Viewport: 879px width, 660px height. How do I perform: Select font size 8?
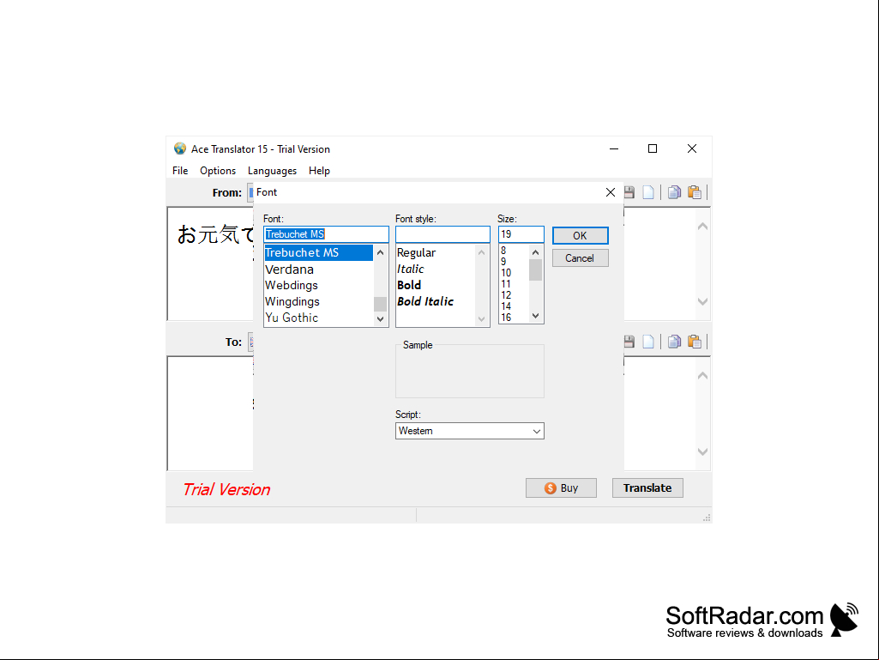503,251
